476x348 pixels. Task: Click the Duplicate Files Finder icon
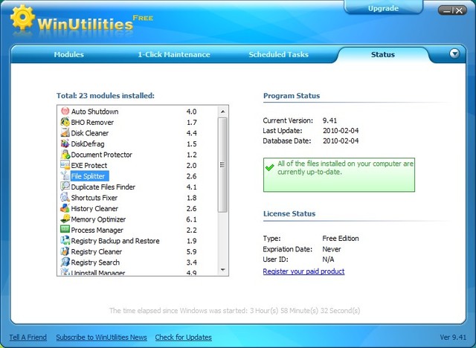(x=65, y=187)
